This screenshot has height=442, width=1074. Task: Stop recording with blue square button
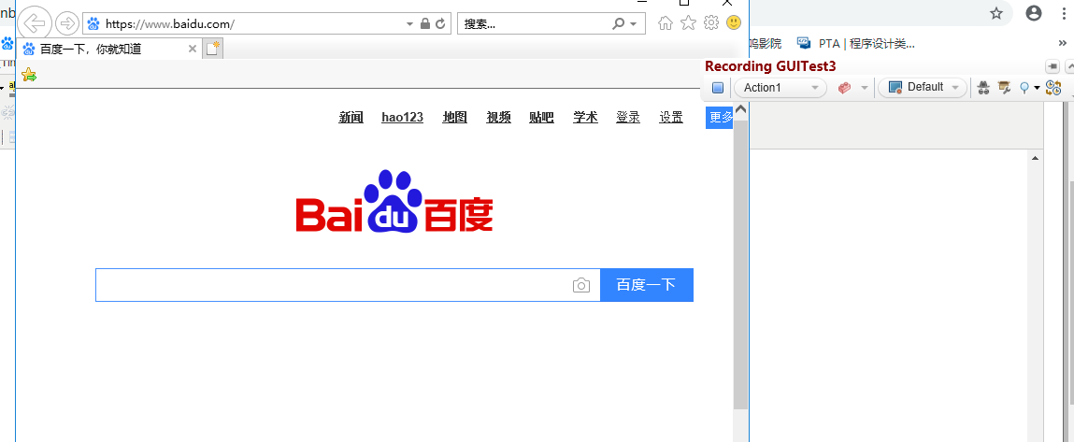(718, 88)
